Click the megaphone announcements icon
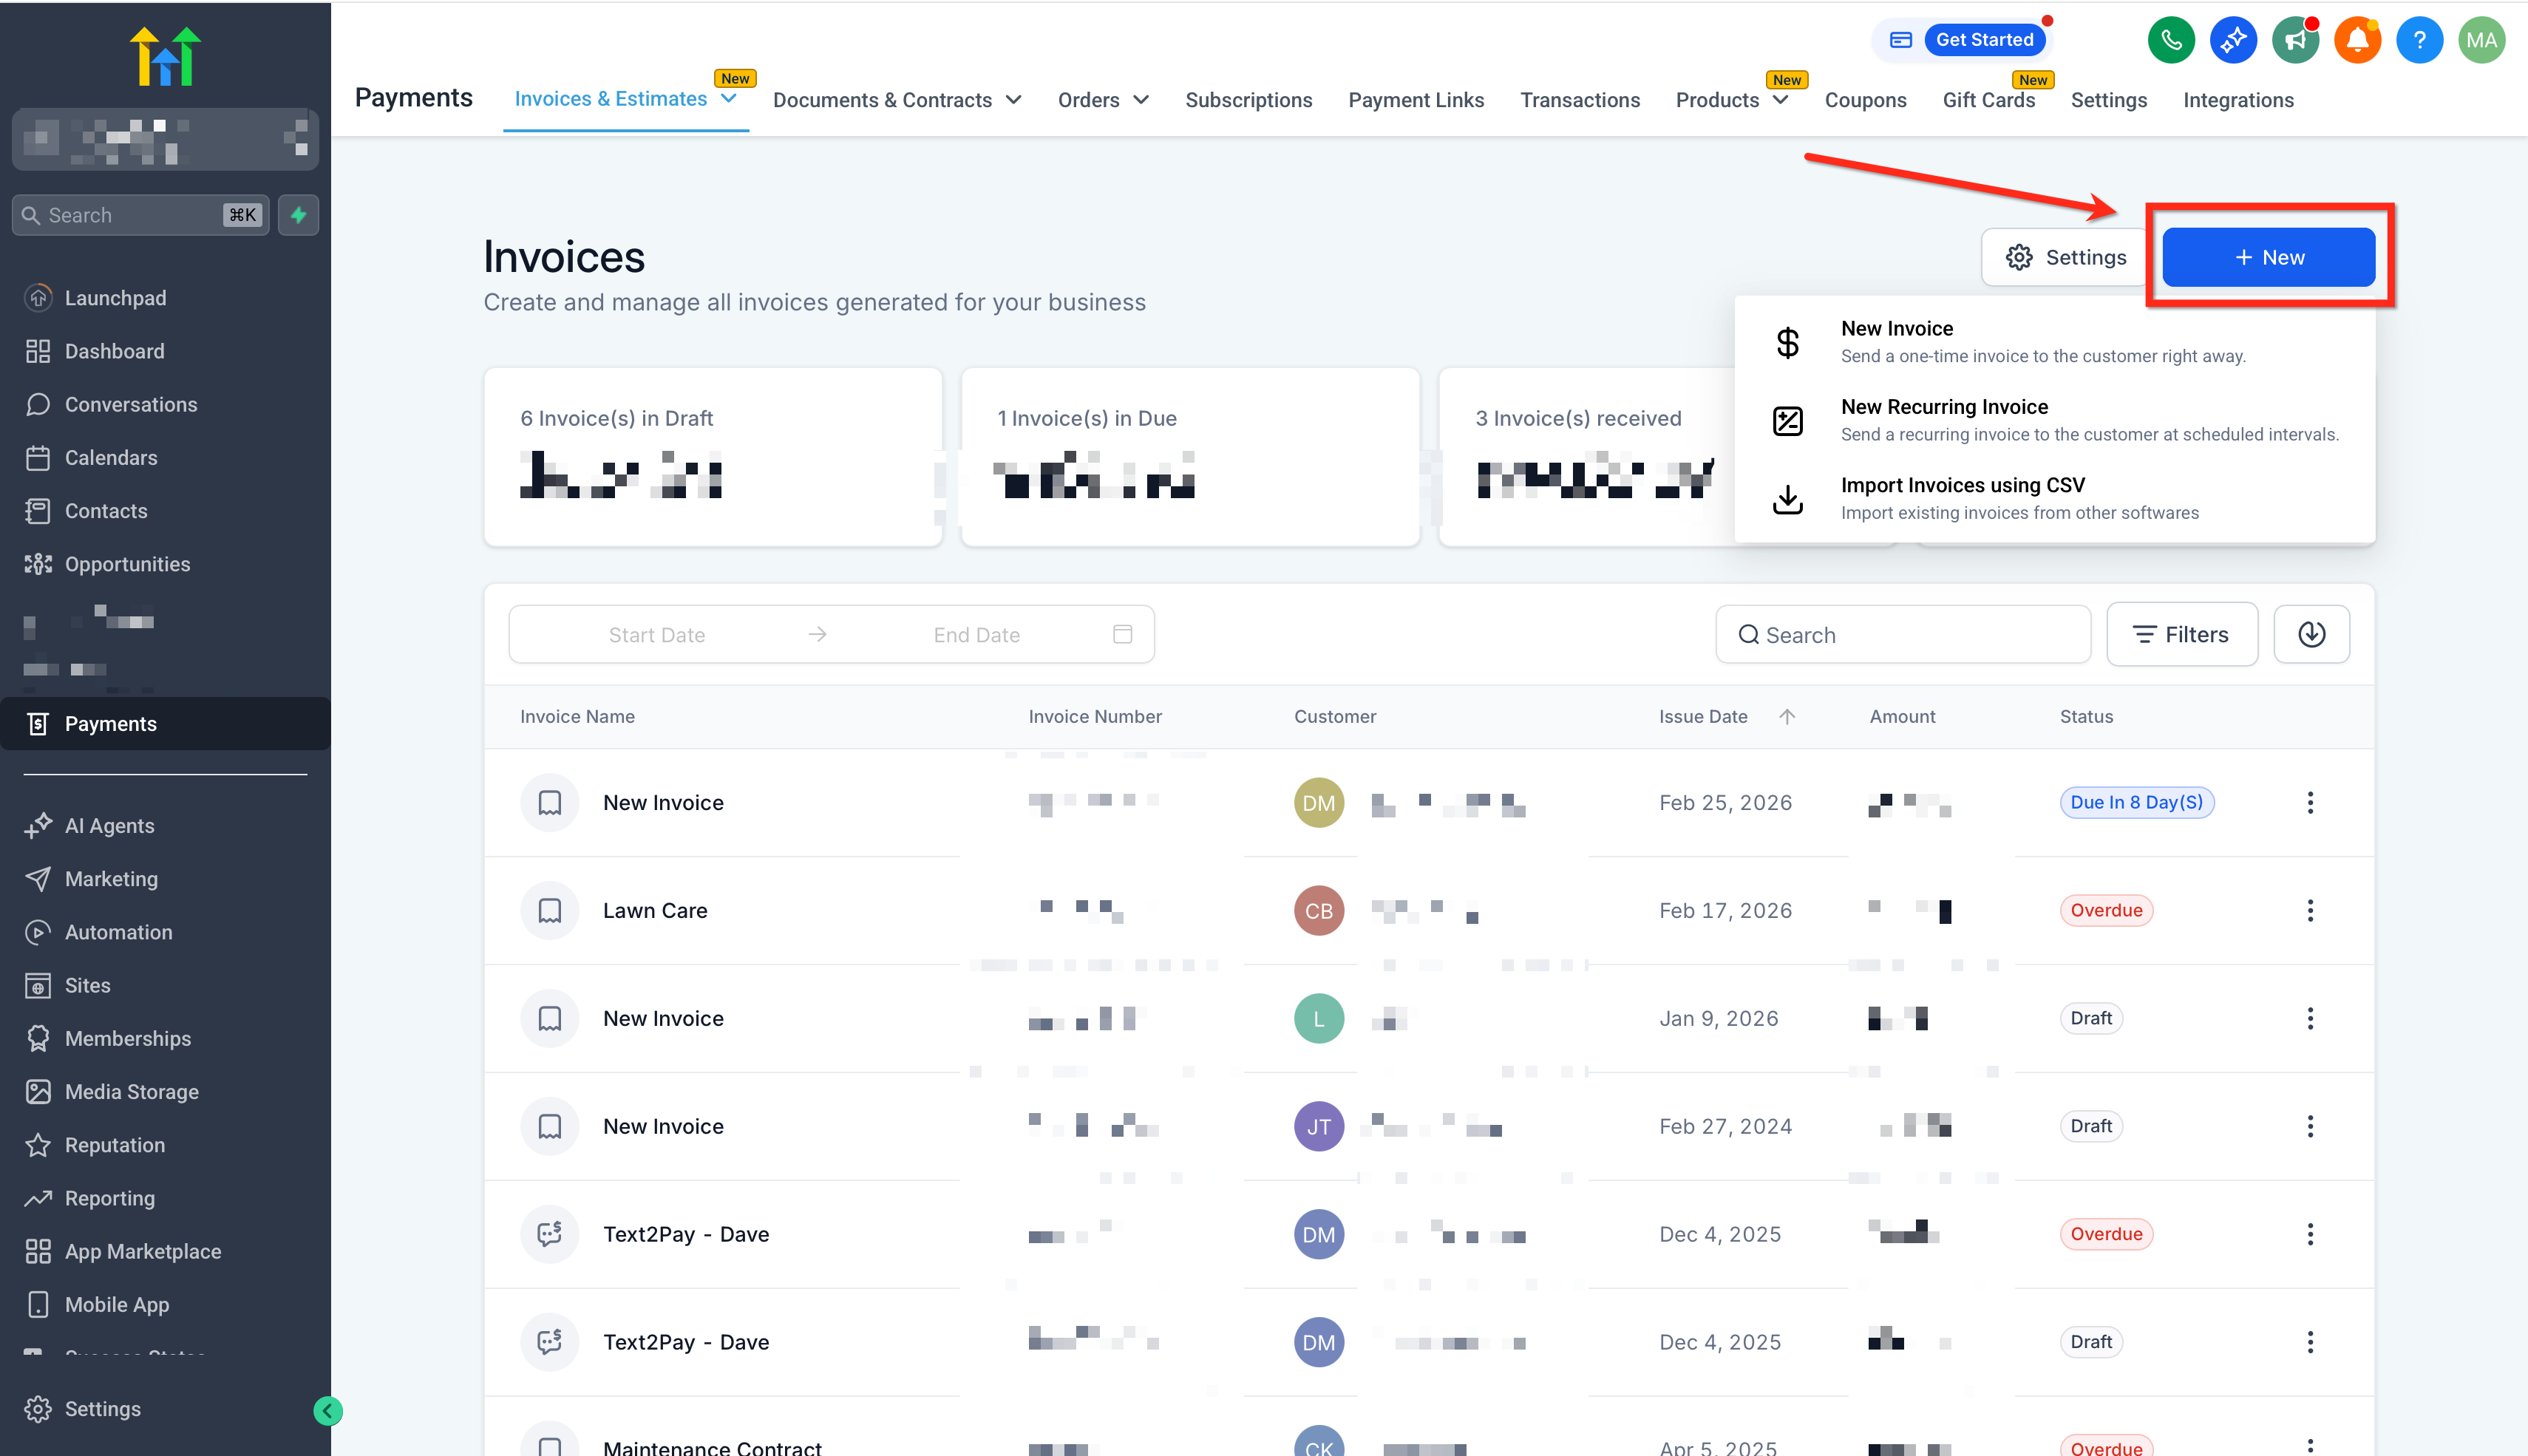This screenshot has width=2528, height=1456. [x=2295, y=40]
